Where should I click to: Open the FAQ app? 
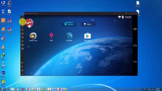pyautogui.click(x=51, y=37)
